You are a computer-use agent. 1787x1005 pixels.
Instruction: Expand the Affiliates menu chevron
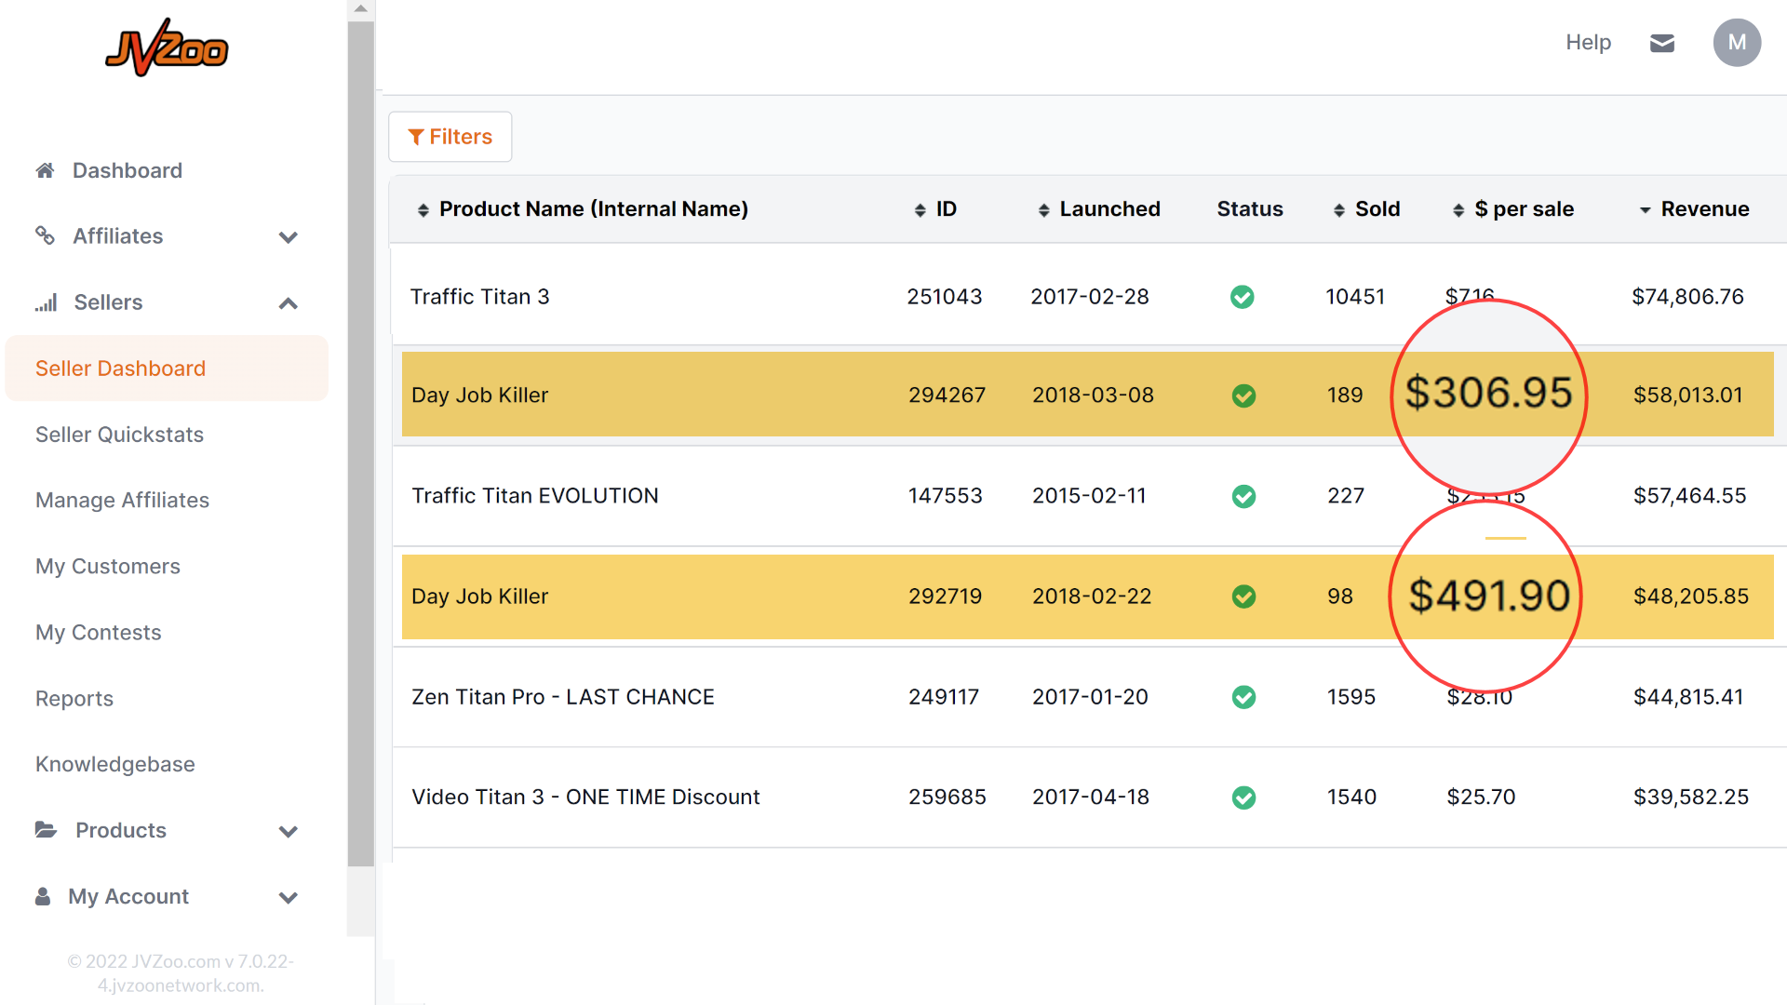[289, 237]
